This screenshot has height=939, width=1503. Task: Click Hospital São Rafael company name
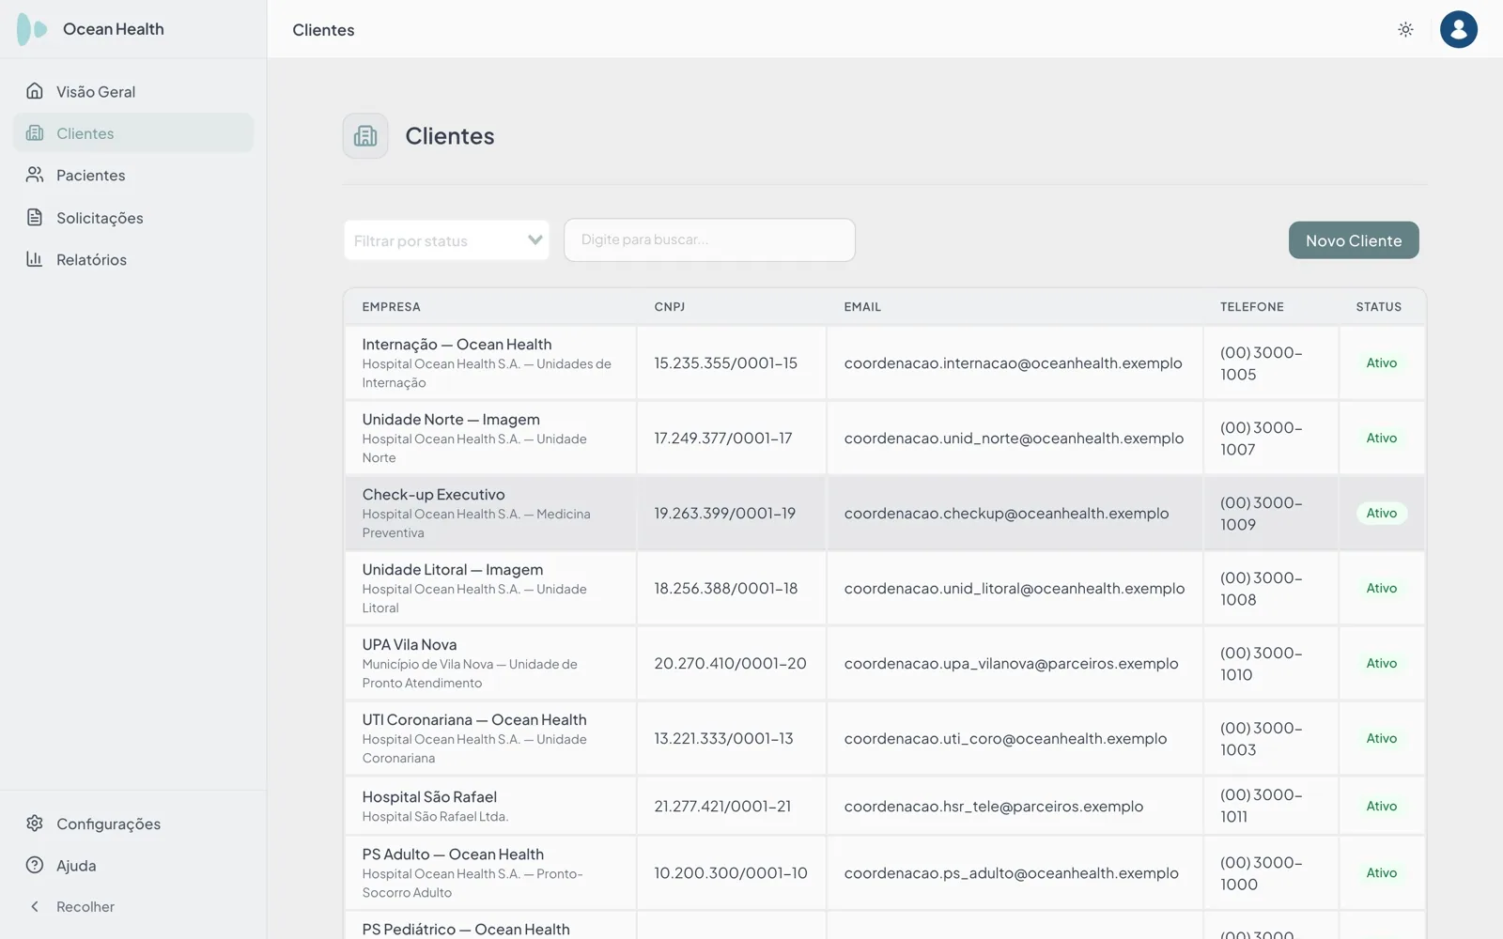coord(429,797)
